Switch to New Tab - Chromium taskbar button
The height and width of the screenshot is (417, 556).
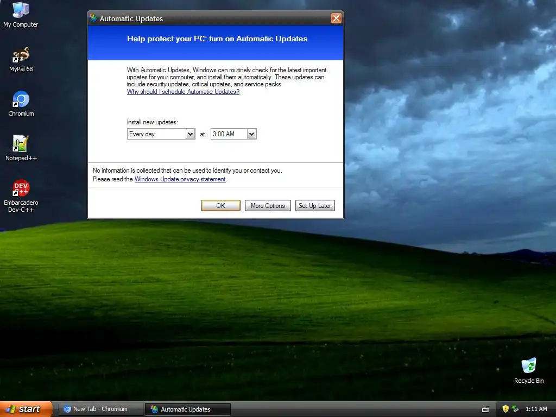tap(100, 409)
